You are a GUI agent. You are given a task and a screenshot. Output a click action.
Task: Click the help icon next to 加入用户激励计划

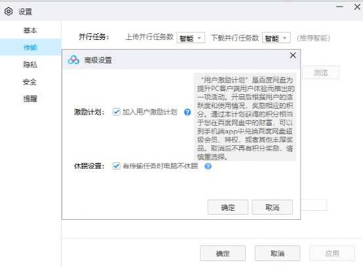[x=187, y=113]
